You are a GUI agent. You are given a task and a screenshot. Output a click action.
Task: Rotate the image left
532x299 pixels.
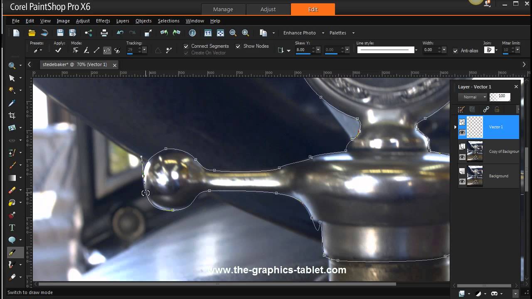click(x=164, y=33)
